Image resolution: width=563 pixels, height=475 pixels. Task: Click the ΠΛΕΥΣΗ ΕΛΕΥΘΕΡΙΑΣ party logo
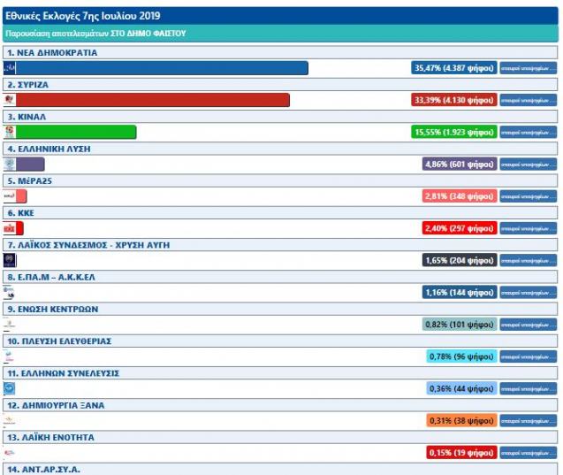10,356
